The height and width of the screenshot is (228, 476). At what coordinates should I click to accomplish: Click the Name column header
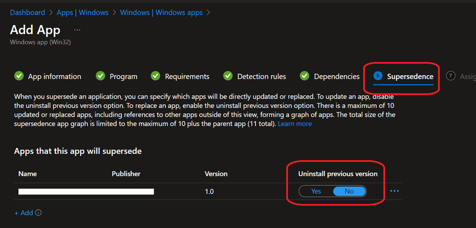click(27, 174)
